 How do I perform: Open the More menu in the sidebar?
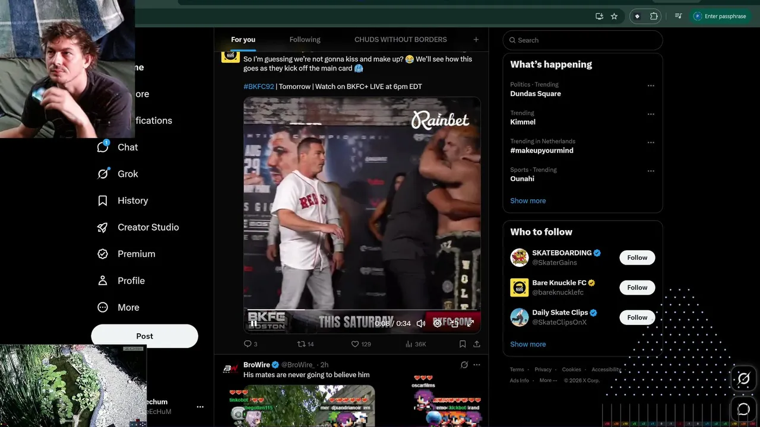click(118, 307)
